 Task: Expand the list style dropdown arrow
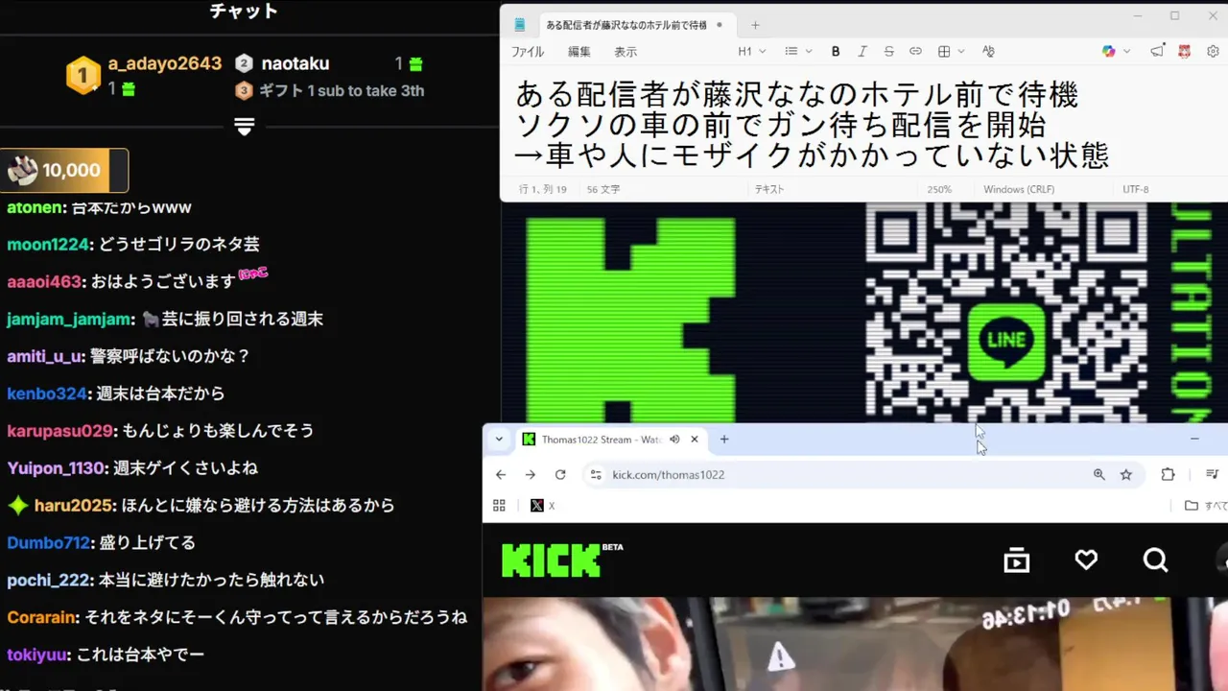(x=809, y=51)
